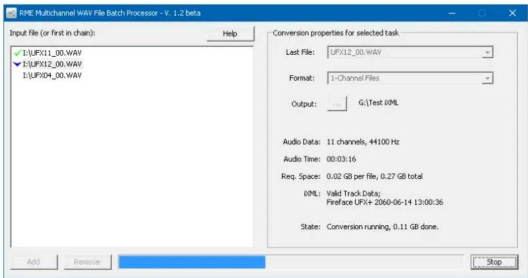Select I:\UFX04_00.WAV in the input list
This screenshot has width=528, height=278.
52,76
